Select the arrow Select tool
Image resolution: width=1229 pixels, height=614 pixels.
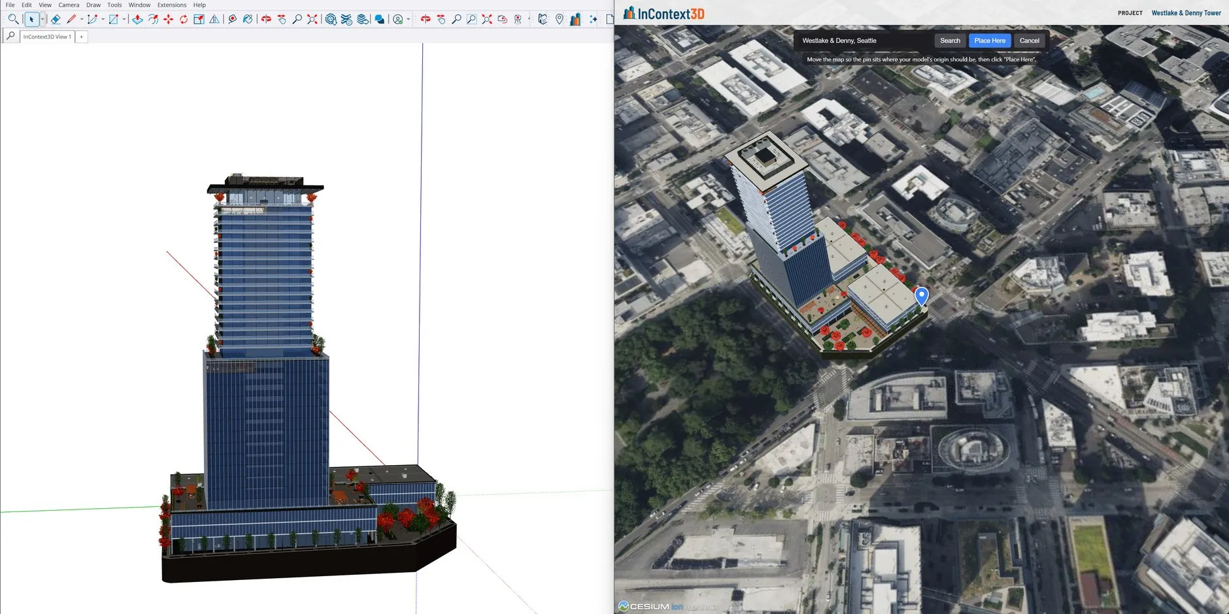(31, 20)
